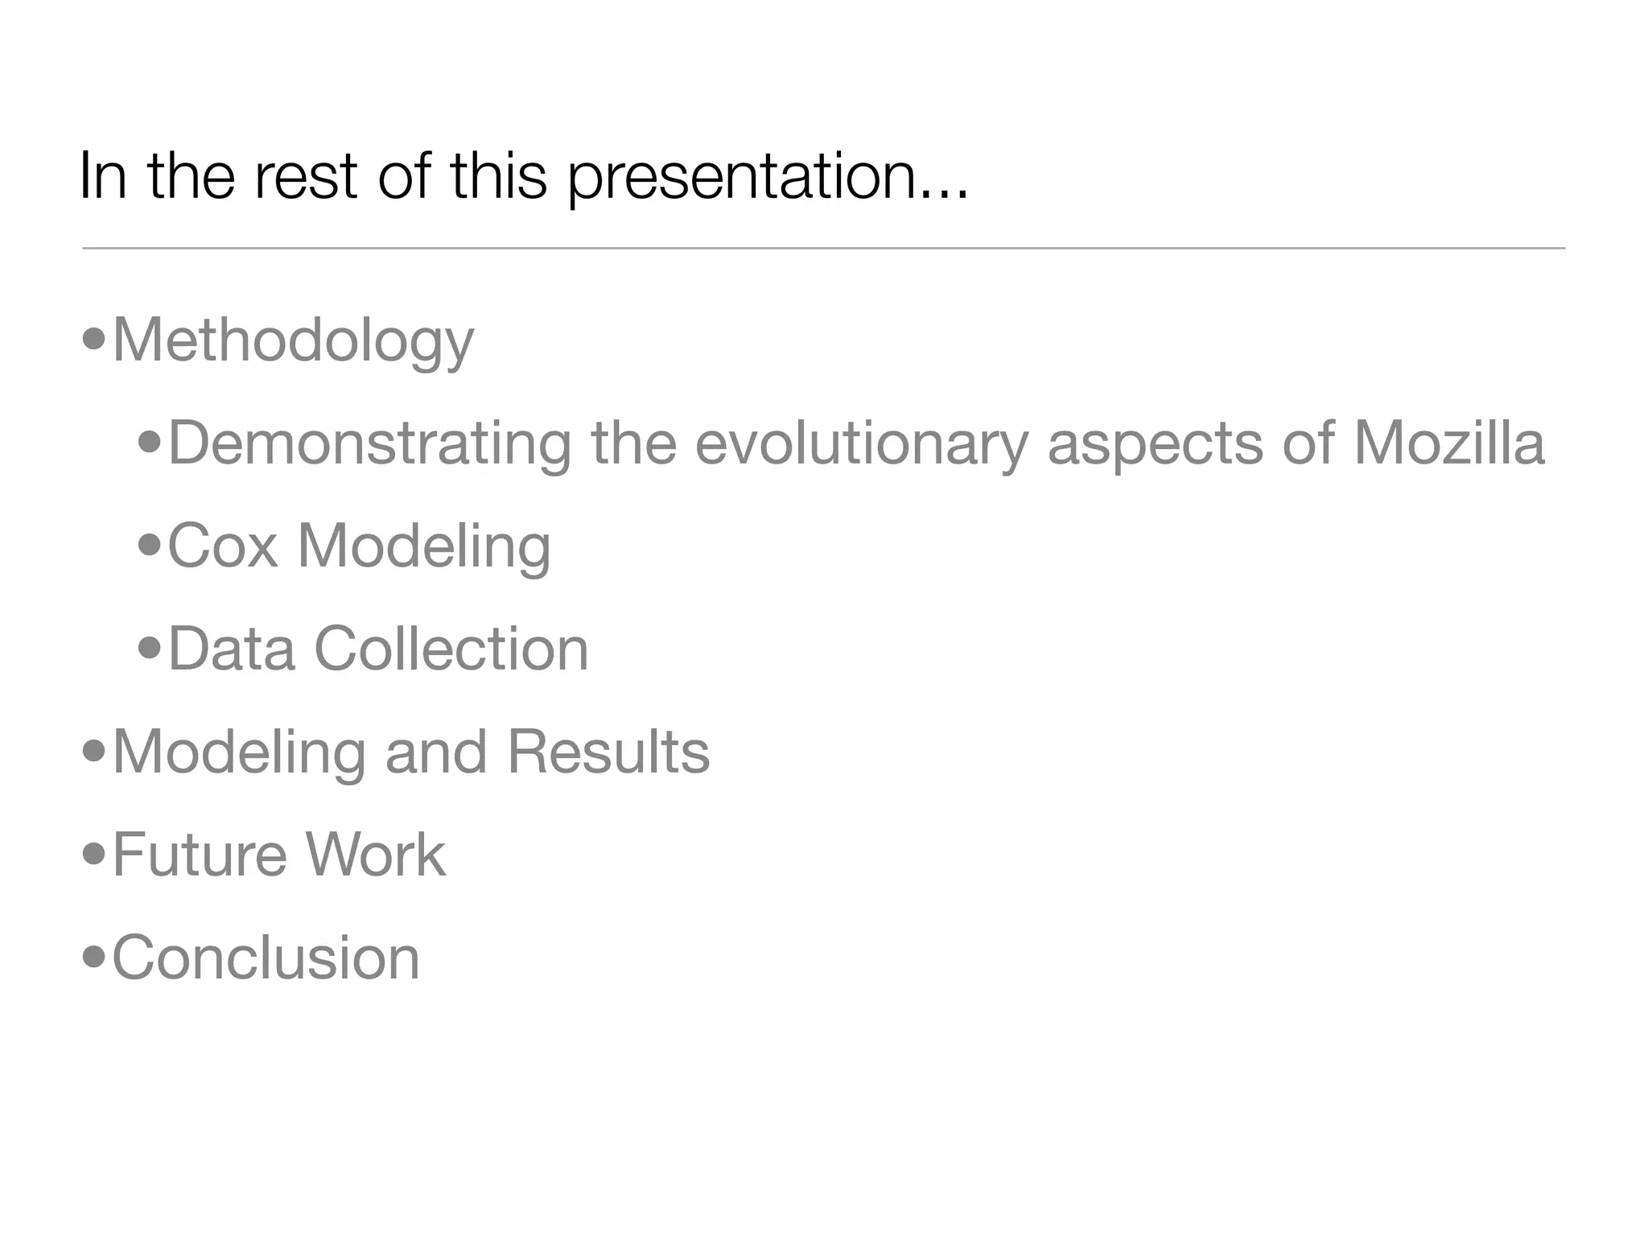Click the word "evolutionary" in the sub-bullet
Viewport: 1648px width, 1236px height.
[x=861, y=443]
